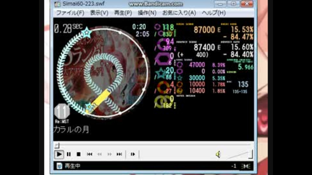This screenshot has height=175, width=312.
Task: Click the 5.966 value
Action: (246, 67)
